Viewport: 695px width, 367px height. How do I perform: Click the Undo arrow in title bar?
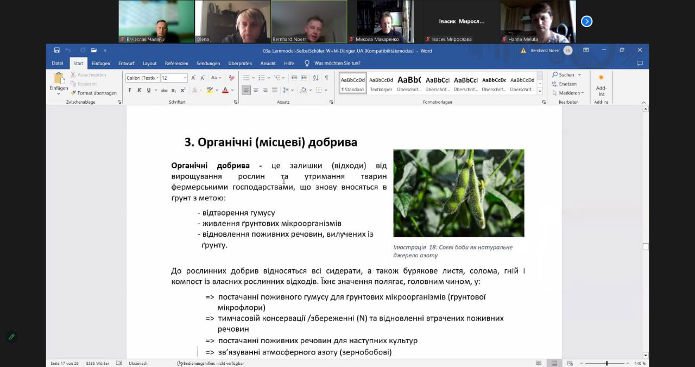coord(68,50)
